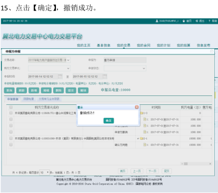Screen dimensions: 218x193
Task: Click the home icon in the top bar
Action: tap(184, 21)
